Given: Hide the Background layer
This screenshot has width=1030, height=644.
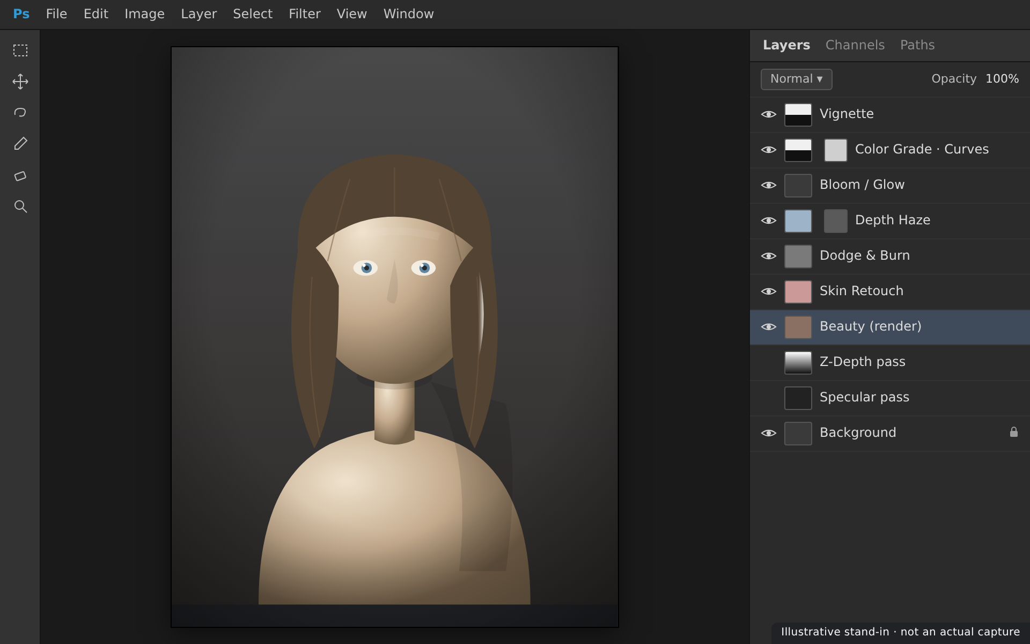Looking at the screenshot, I should click(x=769, y=433).
